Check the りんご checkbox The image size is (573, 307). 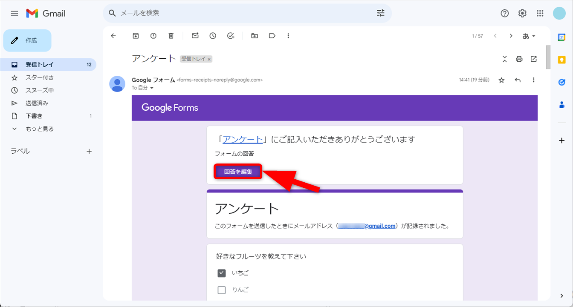point(222,290)
